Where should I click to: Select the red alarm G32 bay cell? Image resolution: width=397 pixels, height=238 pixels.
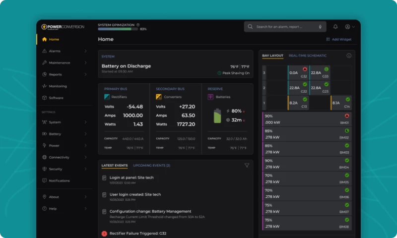tap(298, 73)
